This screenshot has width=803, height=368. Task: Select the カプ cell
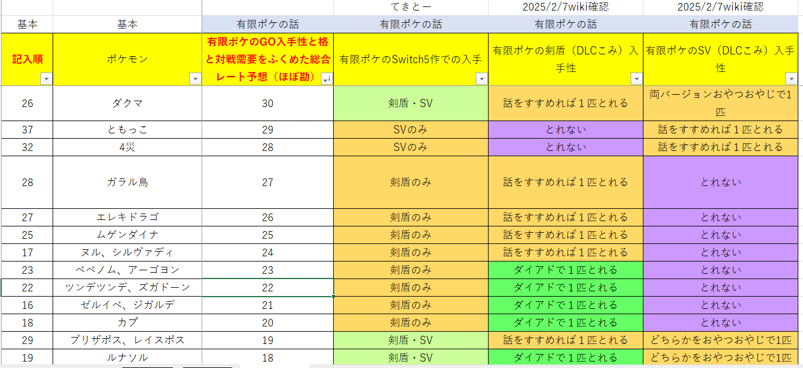[x=127, y=323]
